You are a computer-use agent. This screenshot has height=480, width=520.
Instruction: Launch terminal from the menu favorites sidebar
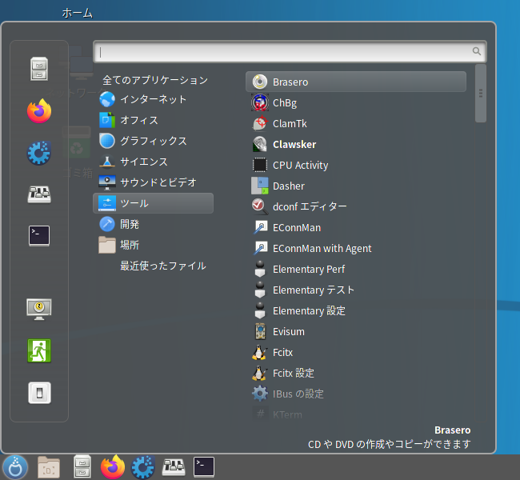(39, 236)
